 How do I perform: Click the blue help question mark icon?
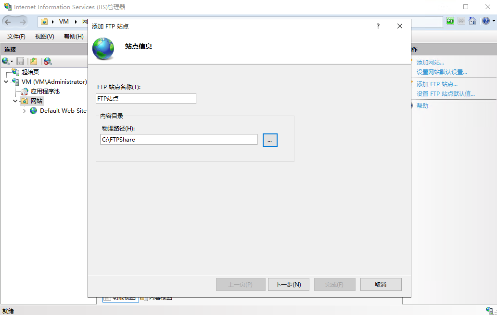pyautogui.click(x=485, y=21)
